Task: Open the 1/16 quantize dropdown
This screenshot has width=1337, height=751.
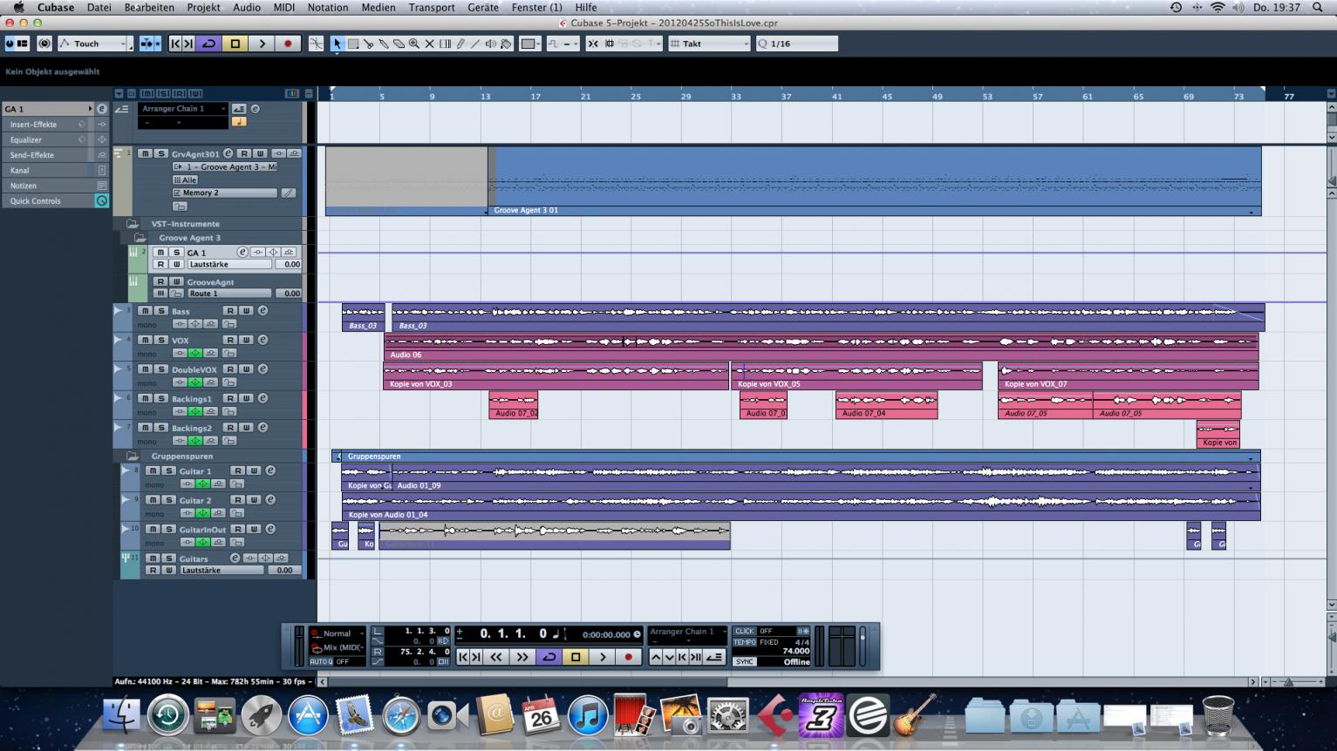Action: point(796,44)
